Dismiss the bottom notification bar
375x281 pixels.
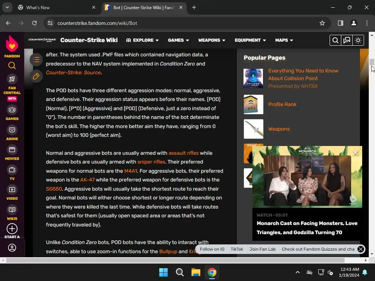[361, 249]
